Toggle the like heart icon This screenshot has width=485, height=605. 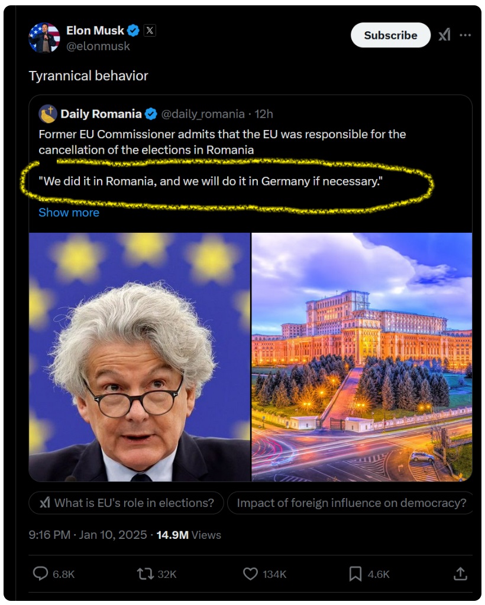pos(250,574)
